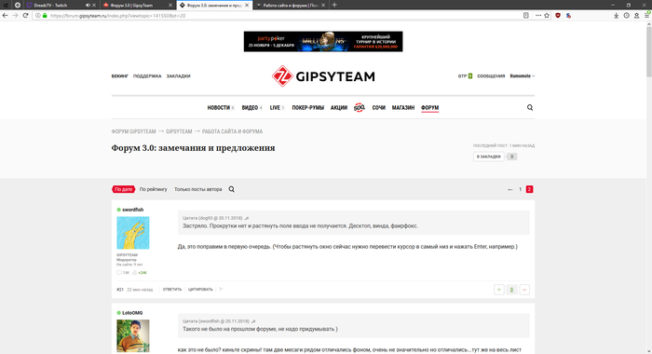Open the history clock icon in the toolbar
Viewport: 652px width, 354px height.
(x=626, y=16)
